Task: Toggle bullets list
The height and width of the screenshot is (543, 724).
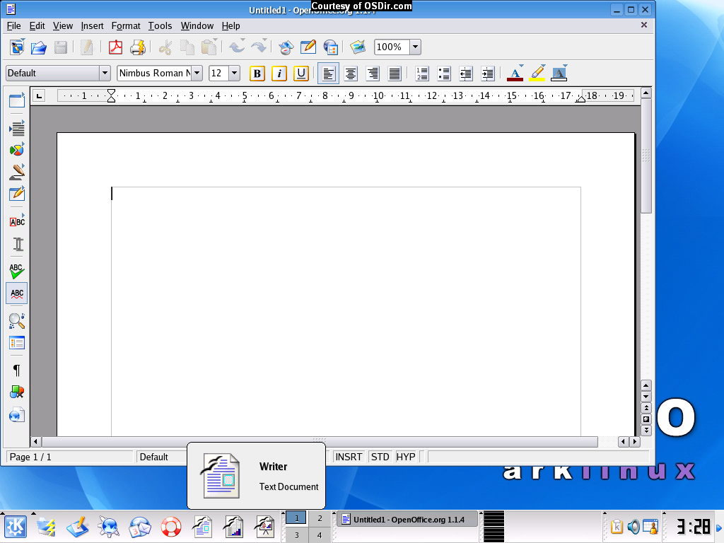Action: [444, 74]
